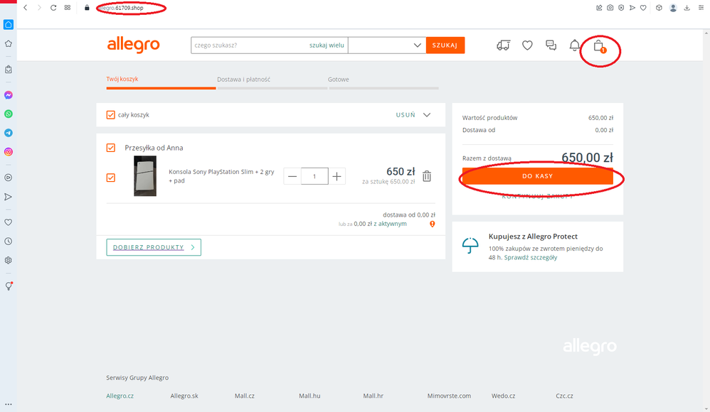Click the "Kupujesz z Allegro Protect" heading
Image resolution: width=710 pixels, height=412 pixels.
tap(533, 237)
